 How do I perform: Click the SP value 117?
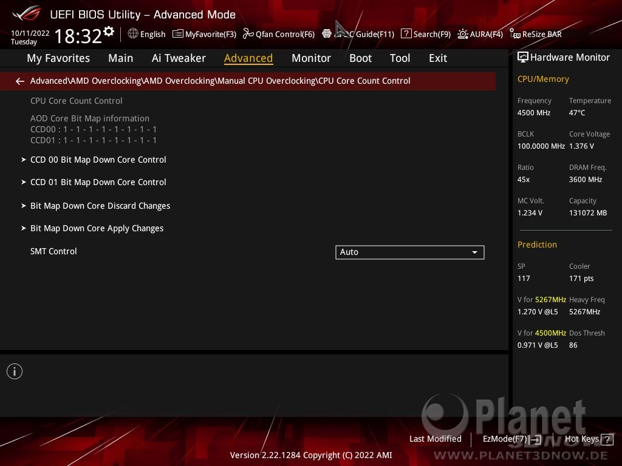(524, 279)
